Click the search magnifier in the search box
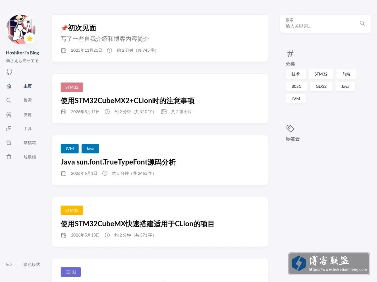377x282 pixels. 362,23
